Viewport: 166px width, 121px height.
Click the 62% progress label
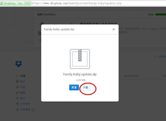(x=151, y=14)
